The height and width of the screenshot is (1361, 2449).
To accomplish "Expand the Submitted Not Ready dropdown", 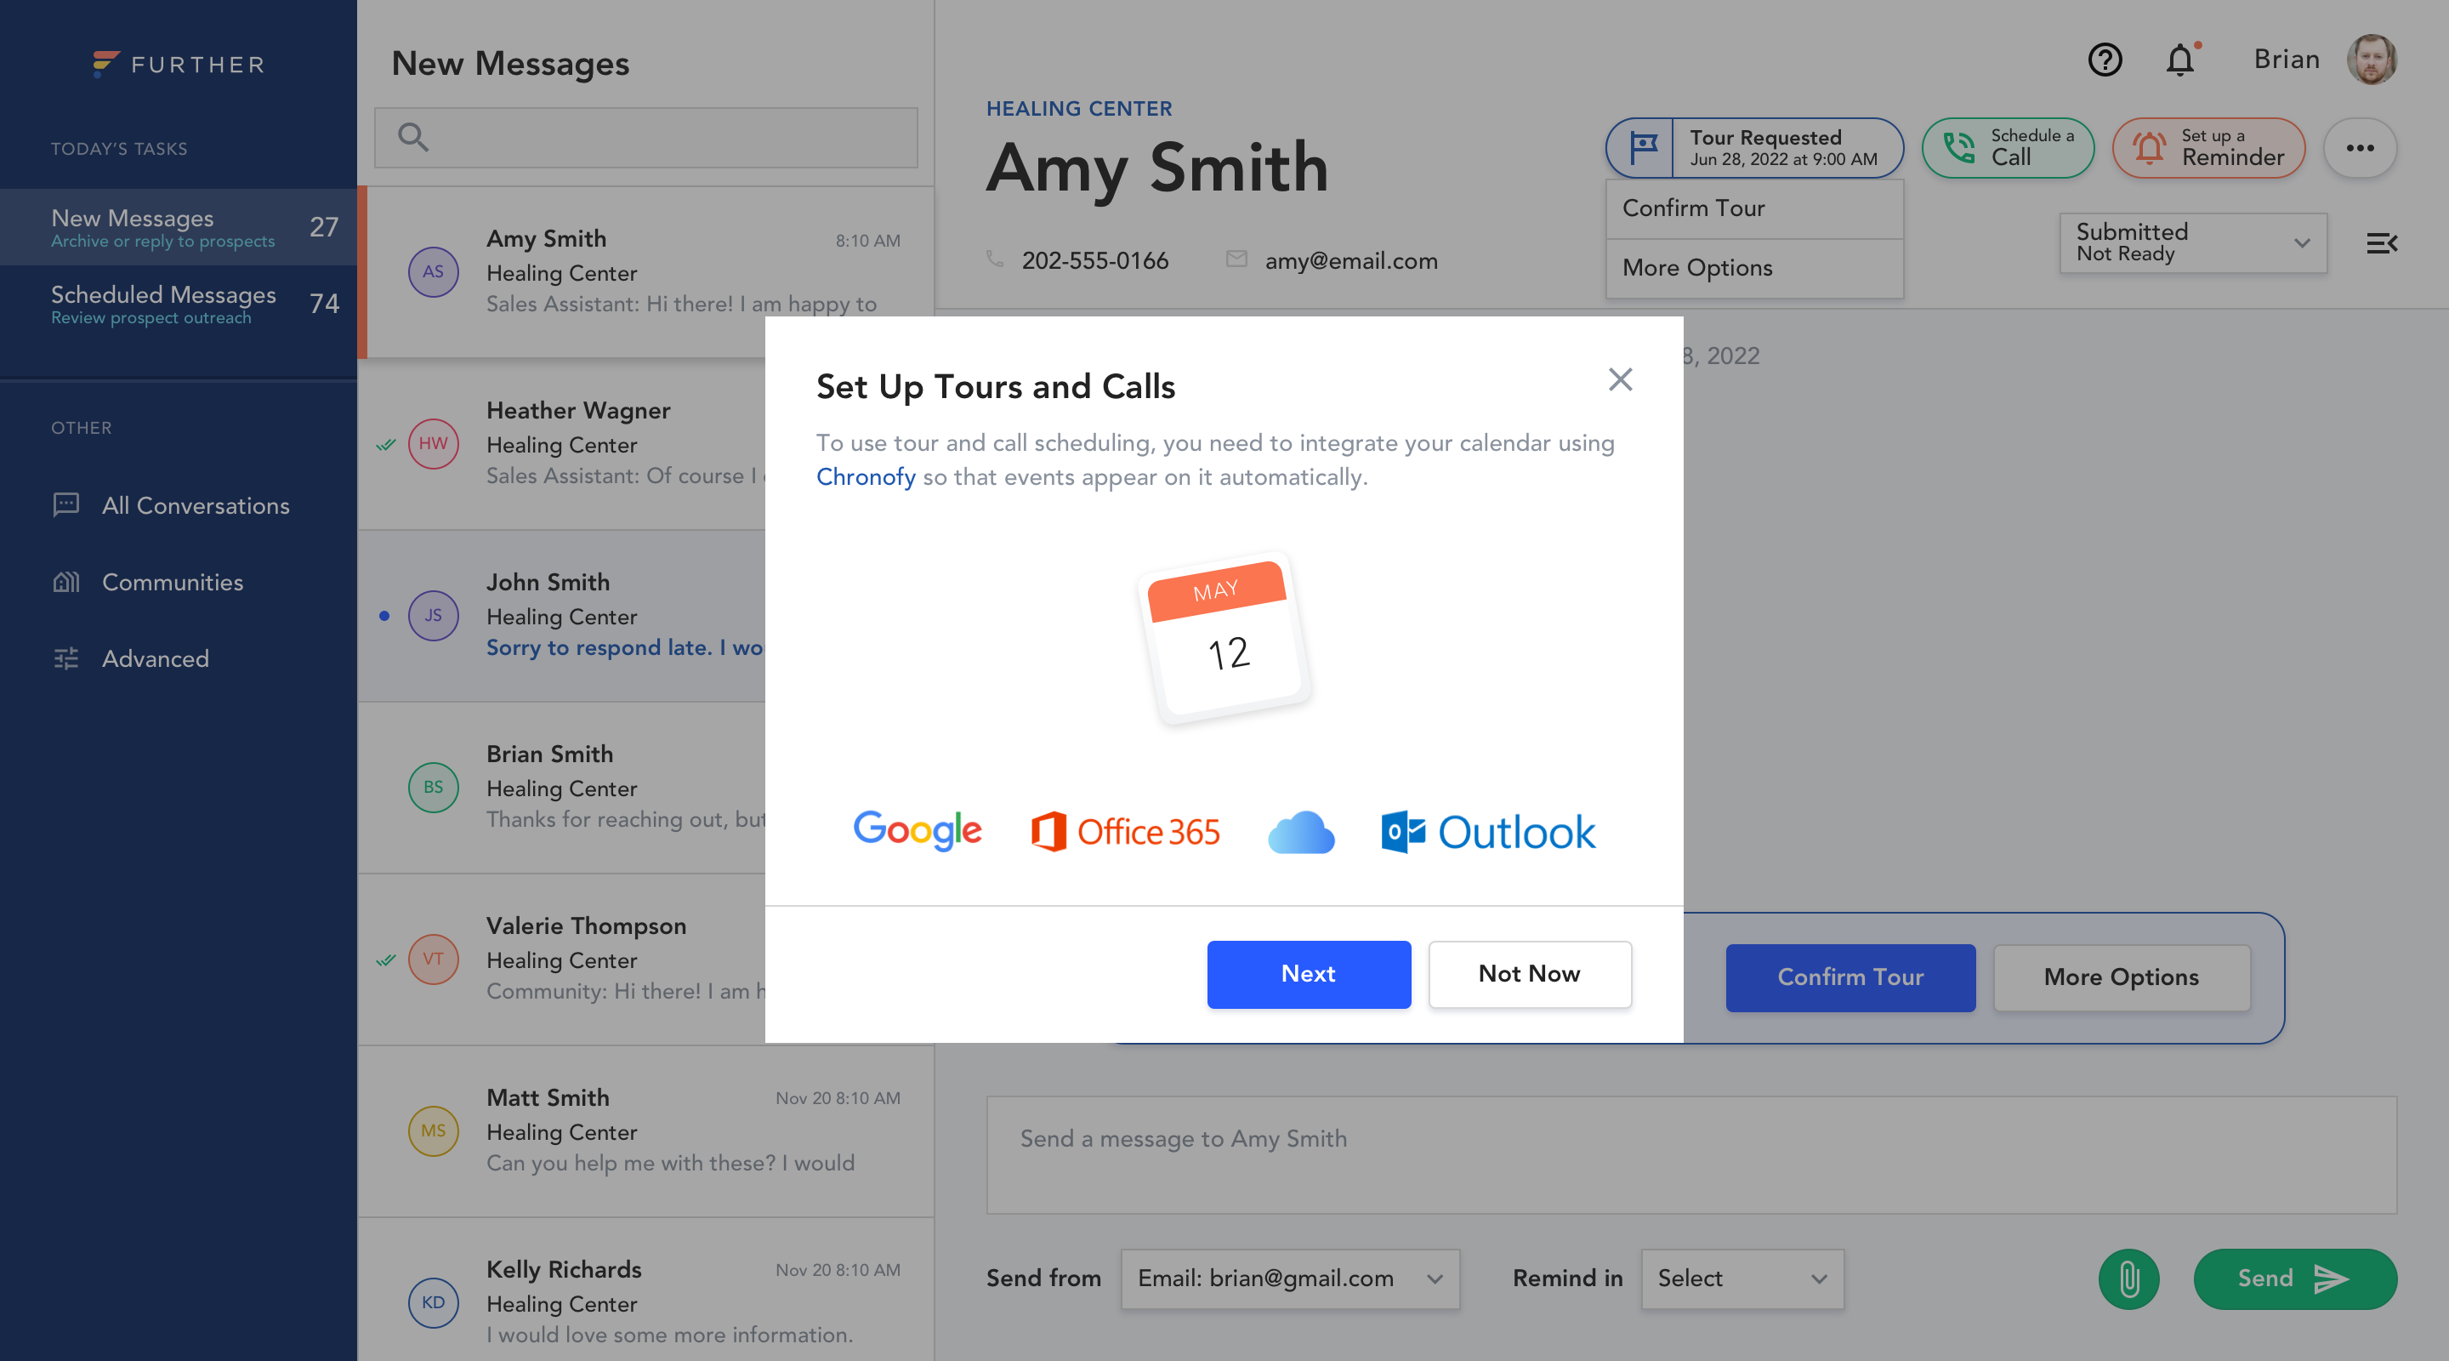I will click(2192, 243).
